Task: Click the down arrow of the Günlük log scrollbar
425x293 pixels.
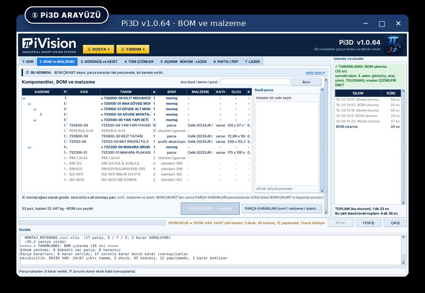Action: click(x=403, y=263)
